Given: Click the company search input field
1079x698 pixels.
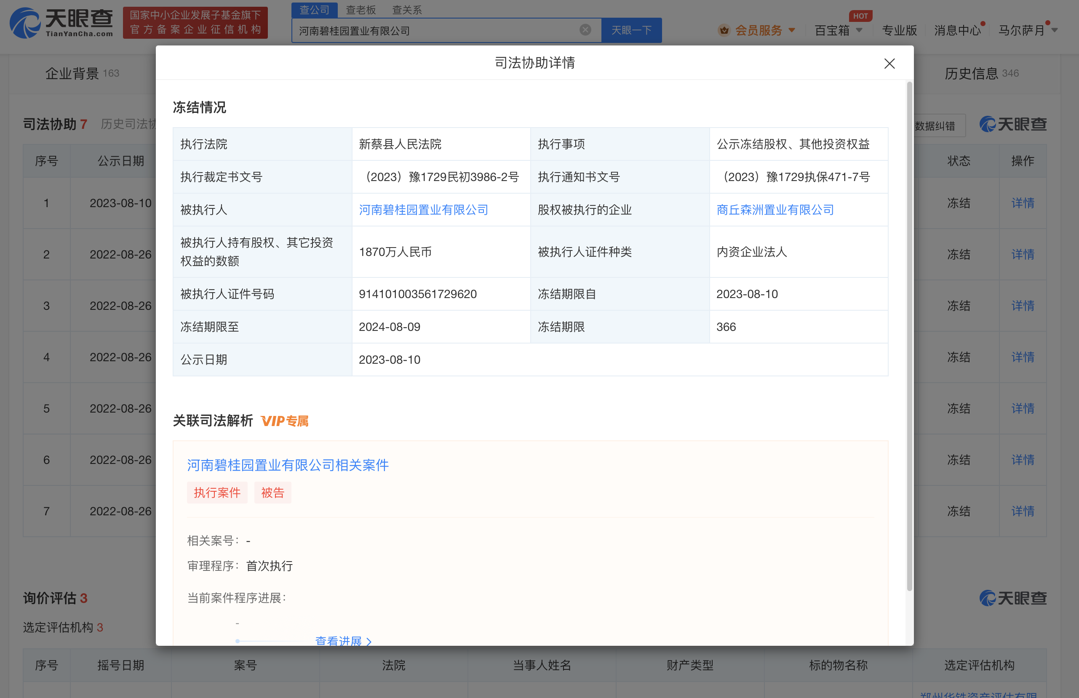Looking at the screenshot, I should [x=435, y=30].
